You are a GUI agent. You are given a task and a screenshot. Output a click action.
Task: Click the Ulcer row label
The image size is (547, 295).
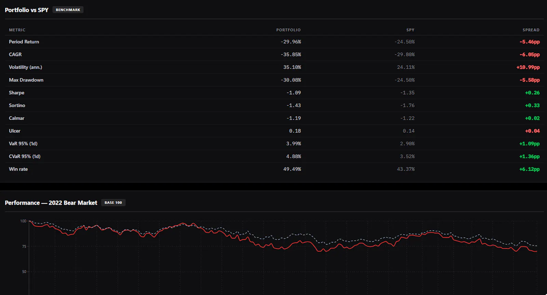[15, 131]
